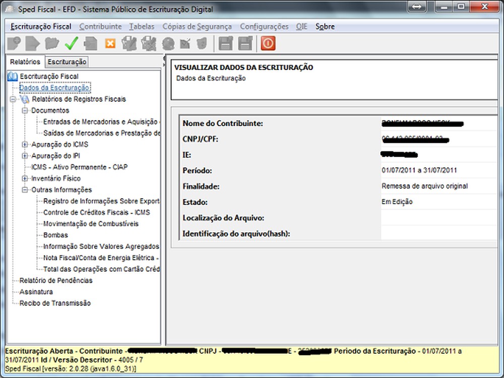This screenshot has width=504, height=378.
Task: Switch to the Escrituração tab
Action: pyautogui.click(x=67, y=62)
